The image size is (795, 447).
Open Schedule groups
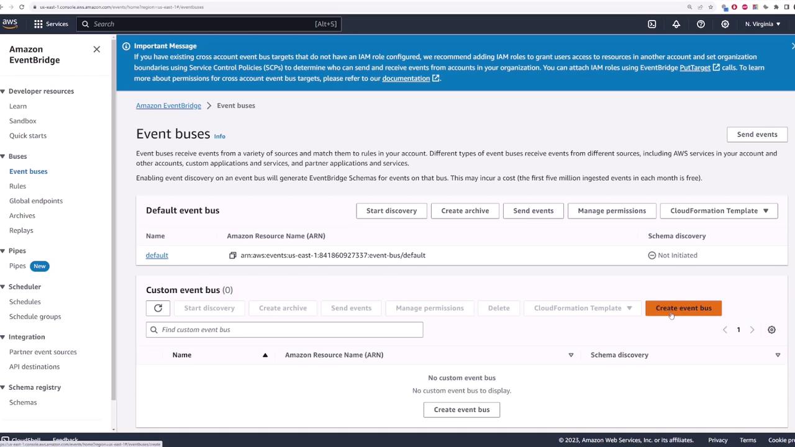point(35,317)
